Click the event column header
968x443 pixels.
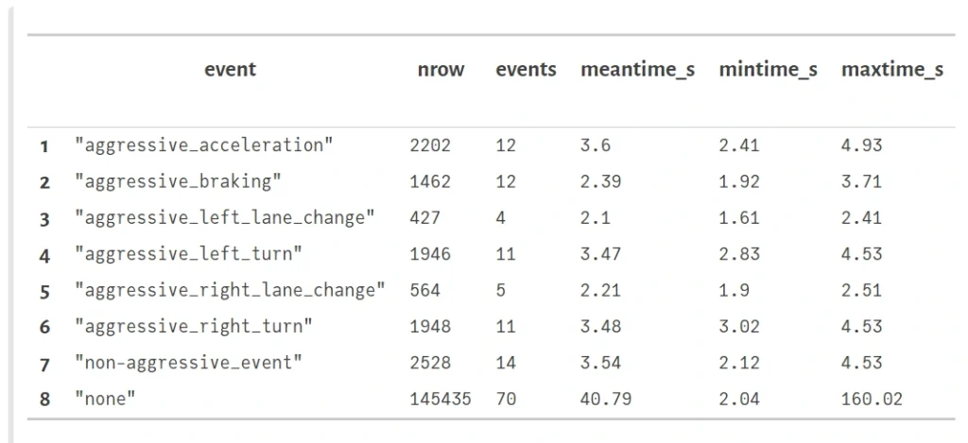tap(230, 70)
